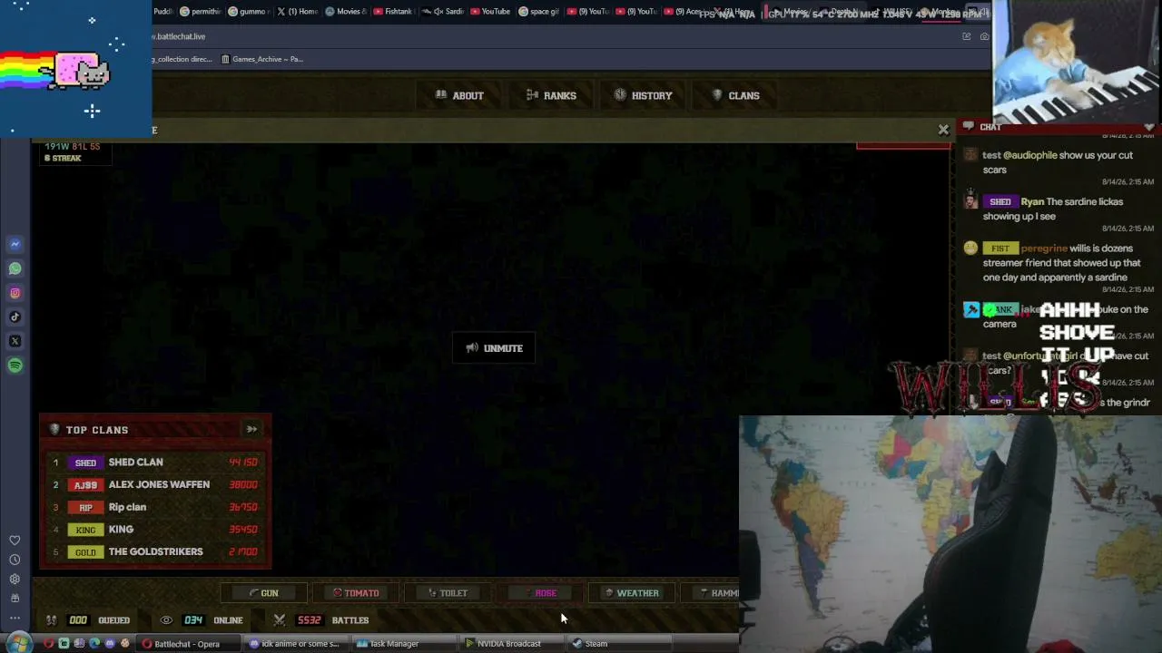The height and width of the screenshot is (653, 1162).
Task: Send the Tomato action
Action: (x=356, y=593)
